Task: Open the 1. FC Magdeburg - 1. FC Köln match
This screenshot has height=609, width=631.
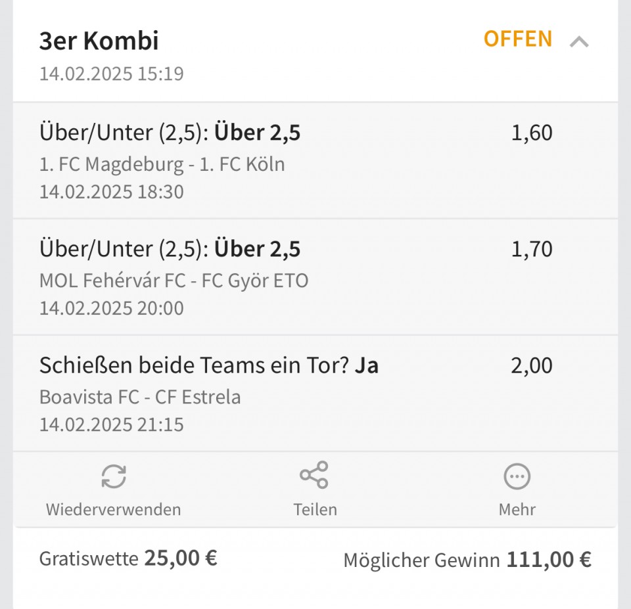Action: [162, 164]
